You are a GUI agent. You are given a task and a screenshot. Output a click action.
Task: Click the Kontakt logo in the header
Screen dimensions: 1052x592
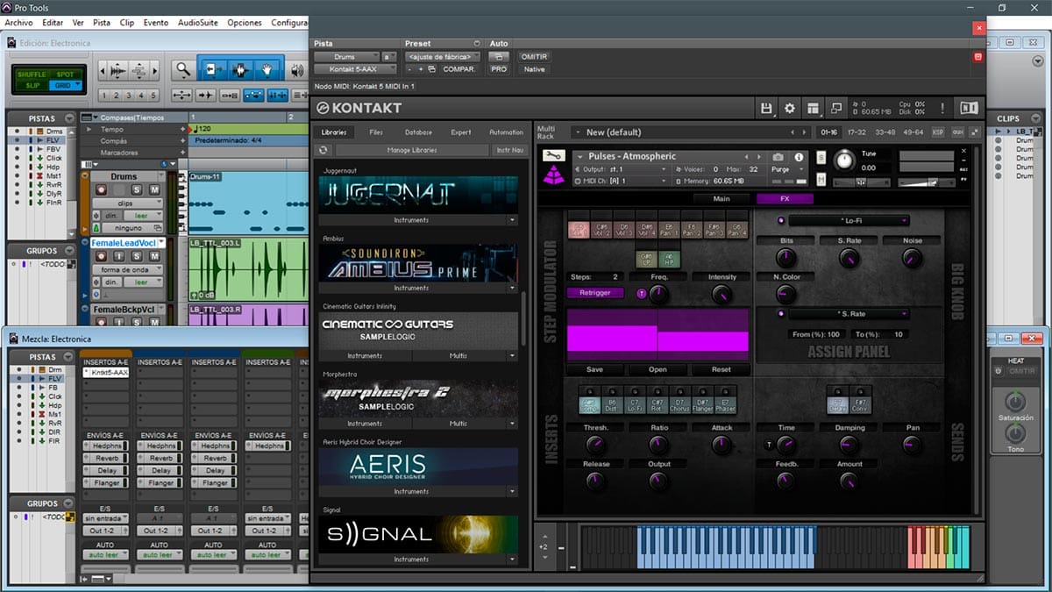(x=359, y=108)
